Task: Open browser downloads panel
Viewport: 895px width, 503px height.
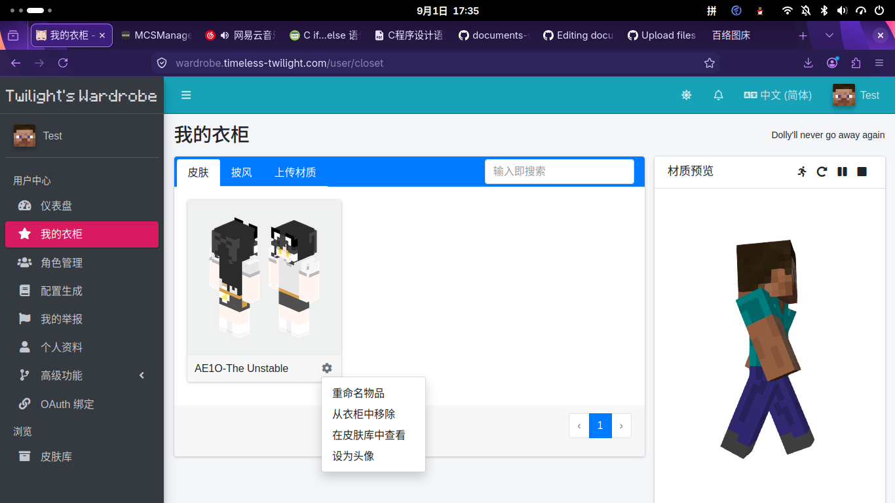Action: [x=809, y=63]
